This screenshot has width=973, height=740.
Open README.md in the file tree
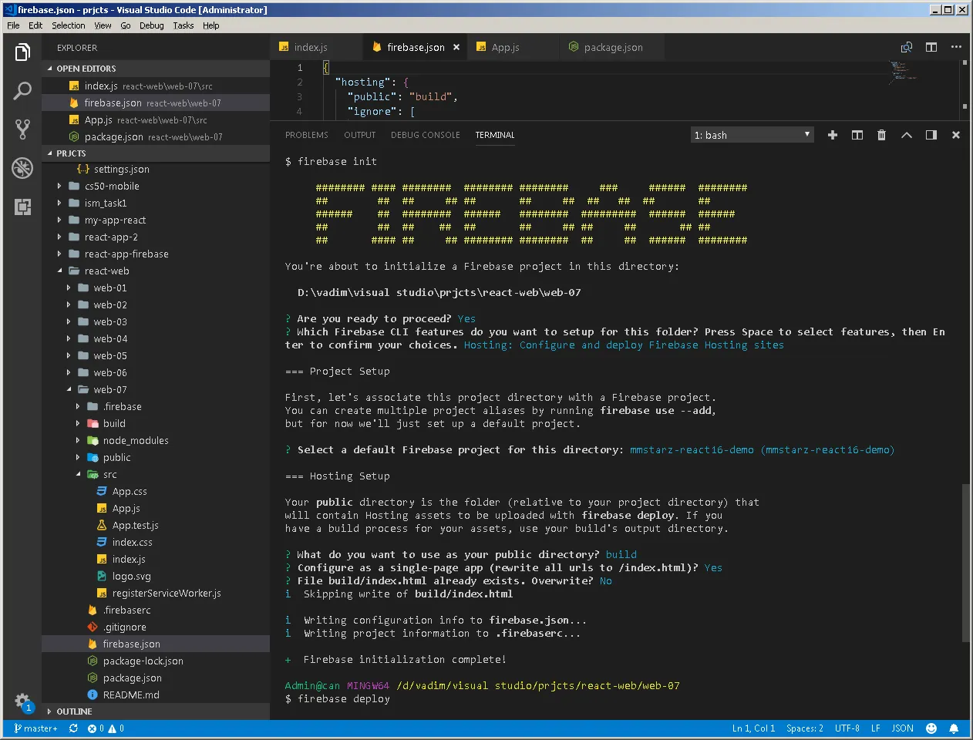(130, 695)
